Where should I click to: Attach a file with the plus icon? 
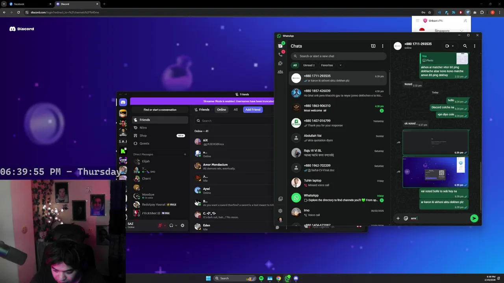click(x=398, y=218)
